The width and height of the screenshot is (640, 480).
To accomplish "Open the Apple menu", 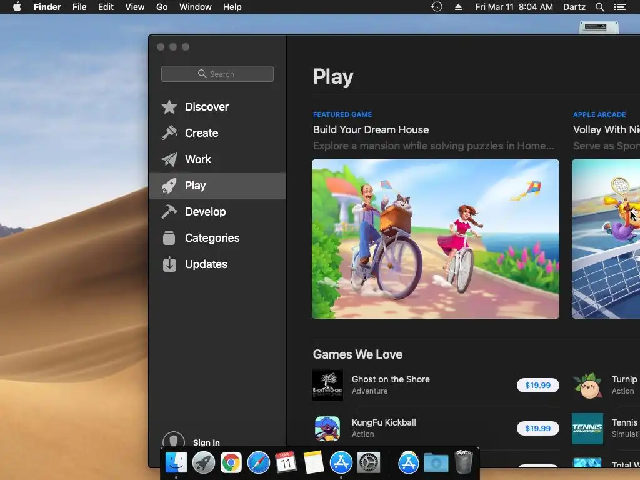I will pyautogui.click(x=17, y=7).
